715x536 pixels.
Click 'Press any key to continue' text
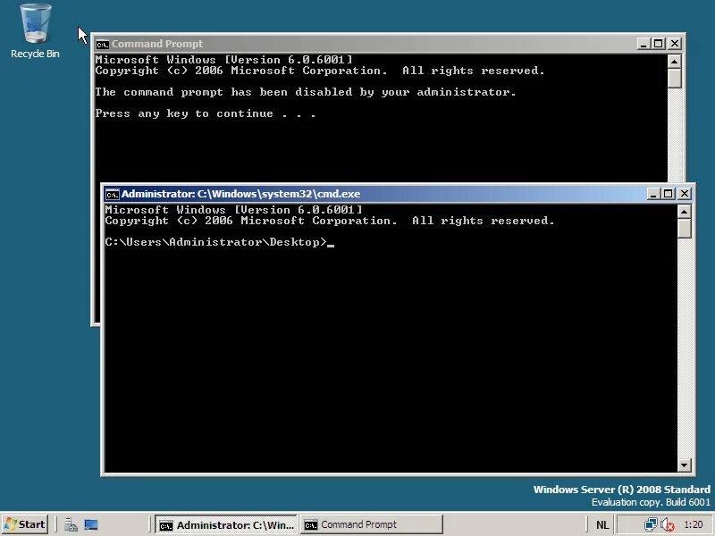click(x=206, y=113)
